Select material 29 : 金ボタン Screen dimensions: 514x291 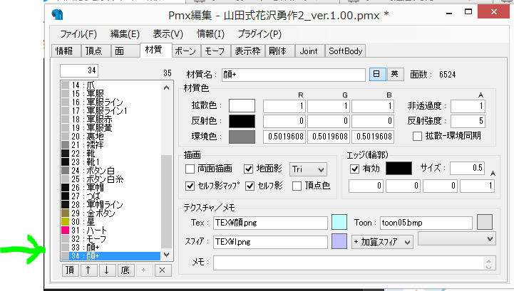110,213
